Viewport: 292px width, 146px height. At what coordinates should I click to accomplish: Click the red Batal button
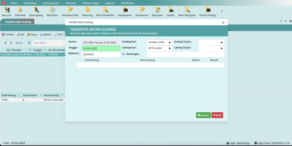(217, 115)
